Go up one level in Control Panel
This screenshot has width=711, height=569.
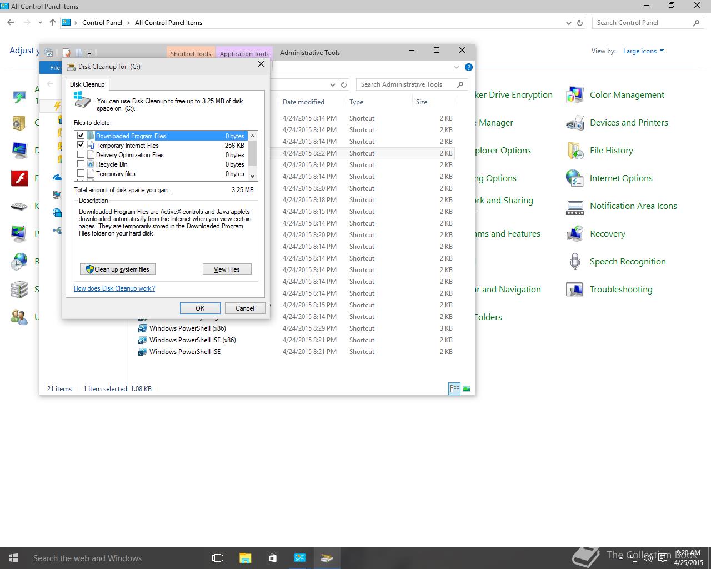(x=52, y=23)
